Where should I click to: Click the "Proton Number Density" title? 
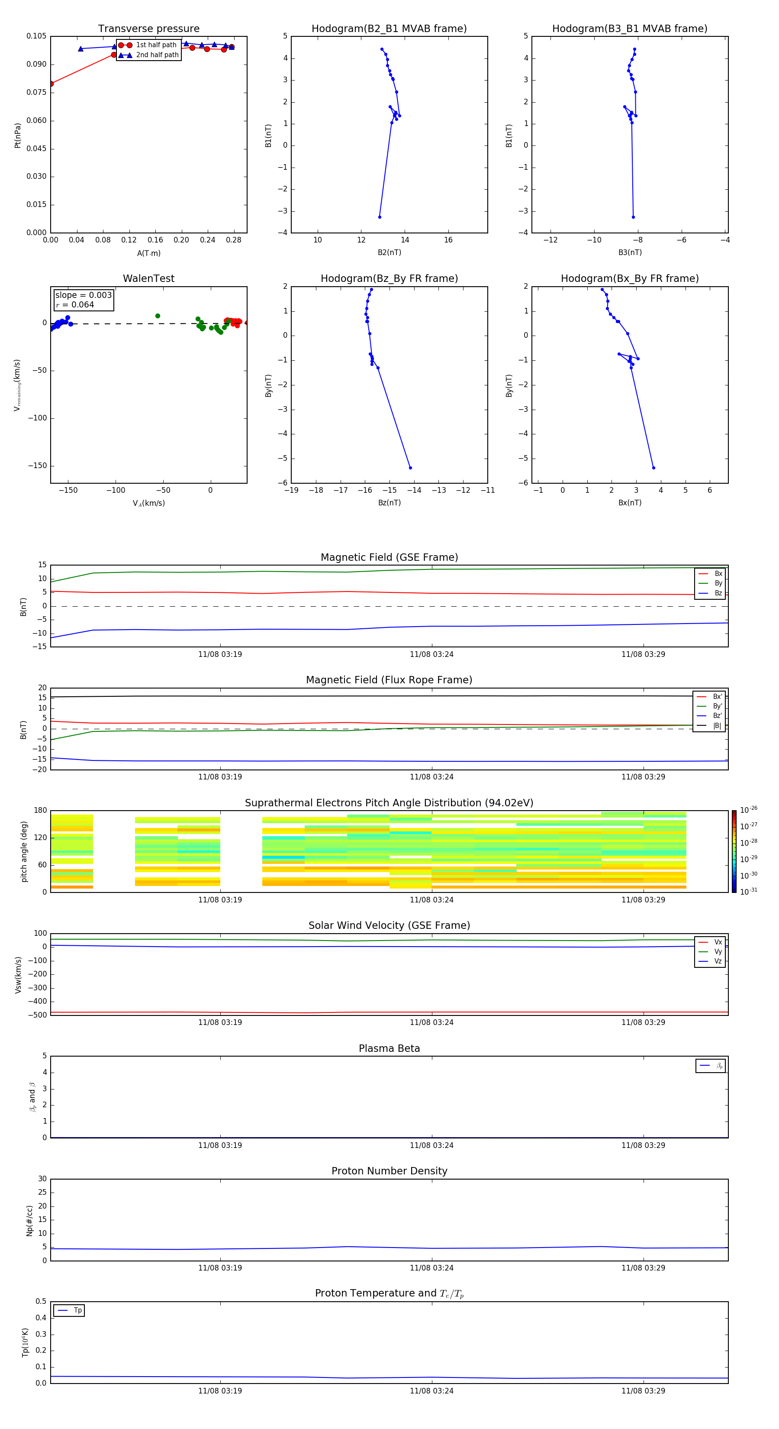coord(389,1171)
